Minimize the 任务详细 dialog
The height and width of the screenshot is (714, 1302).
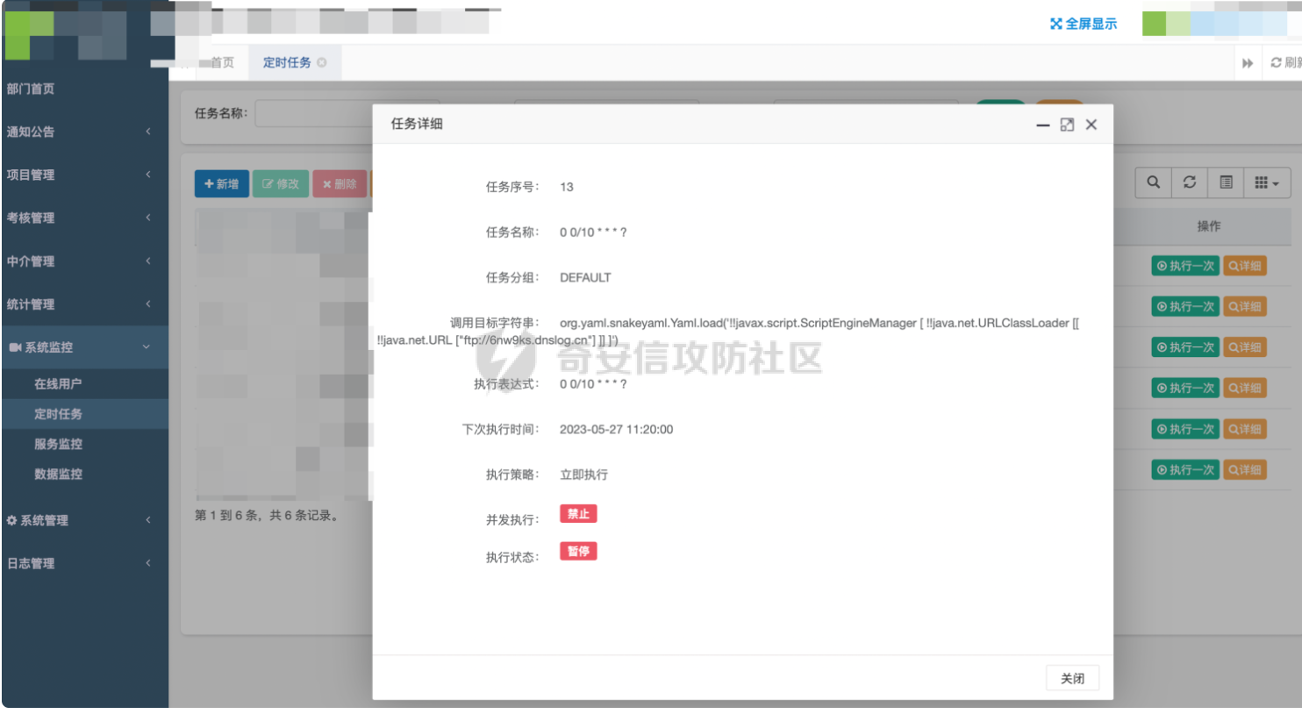(x=1043, y=125)
